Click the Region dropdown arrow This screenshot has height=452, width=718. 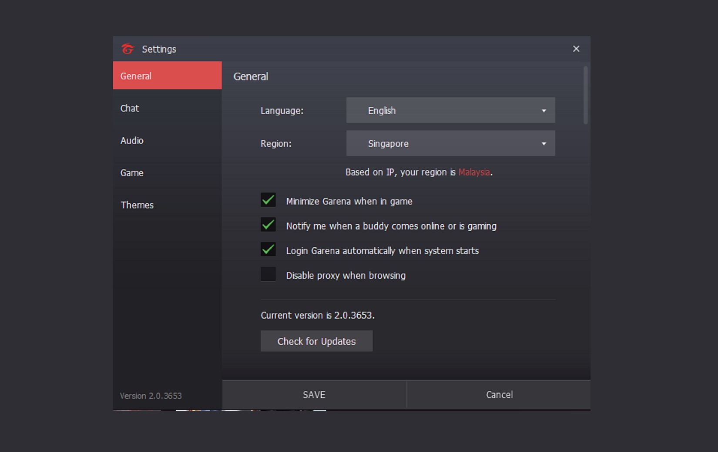[x=544, y=144]
